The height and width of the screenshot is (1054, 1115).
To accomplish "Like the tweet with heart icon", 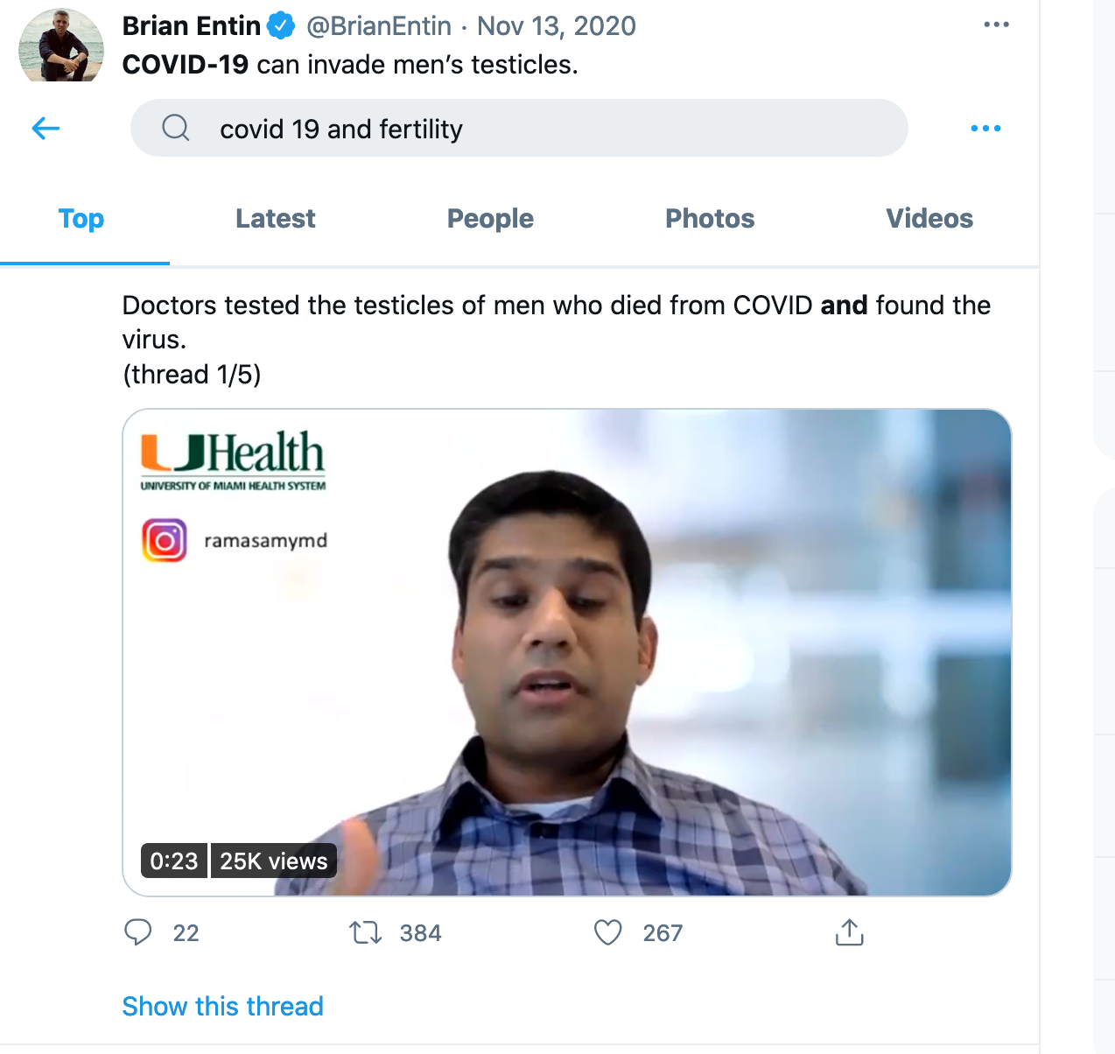I will pos(608,932).
